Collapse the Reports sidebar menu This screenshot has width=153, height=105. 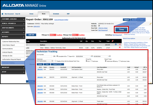click(x=13, y=37)
